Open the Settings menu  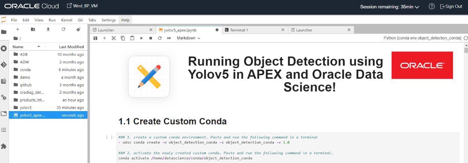pyautogui.click(x=109, y=20)
